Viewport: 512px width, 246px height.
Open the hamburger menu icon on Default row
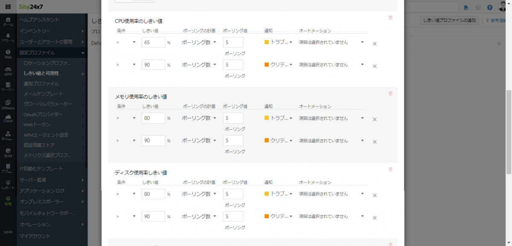click(498, 43)
